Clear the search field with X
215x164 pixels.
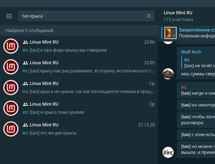(x=149, y=16)
